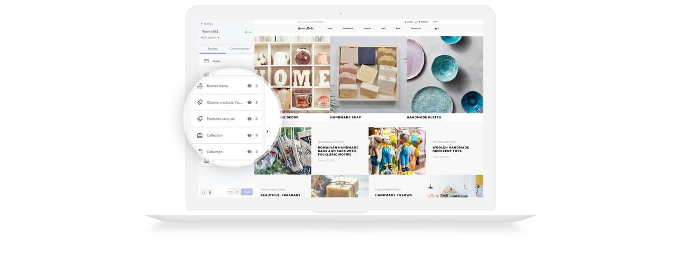The width and height of the screenshot is (685, 267).
Task: Click the Handmade Plates banner image
Action: (445, 74)
